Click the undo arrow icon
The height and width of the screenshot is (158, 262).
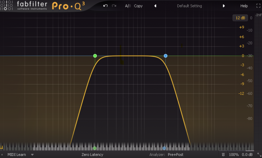click(105, 6)
